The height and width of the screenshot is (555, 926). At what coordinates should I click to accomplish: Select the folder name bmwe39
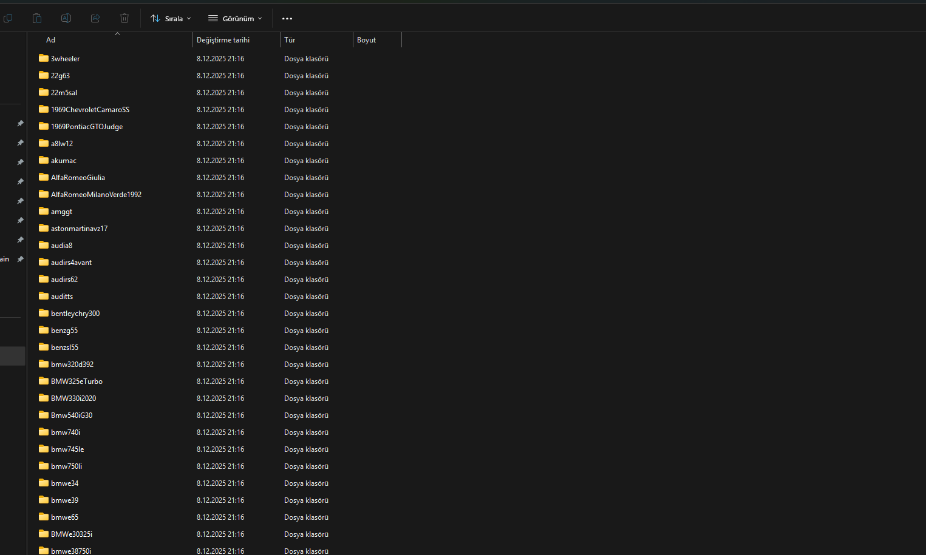[x=64, y=500]
